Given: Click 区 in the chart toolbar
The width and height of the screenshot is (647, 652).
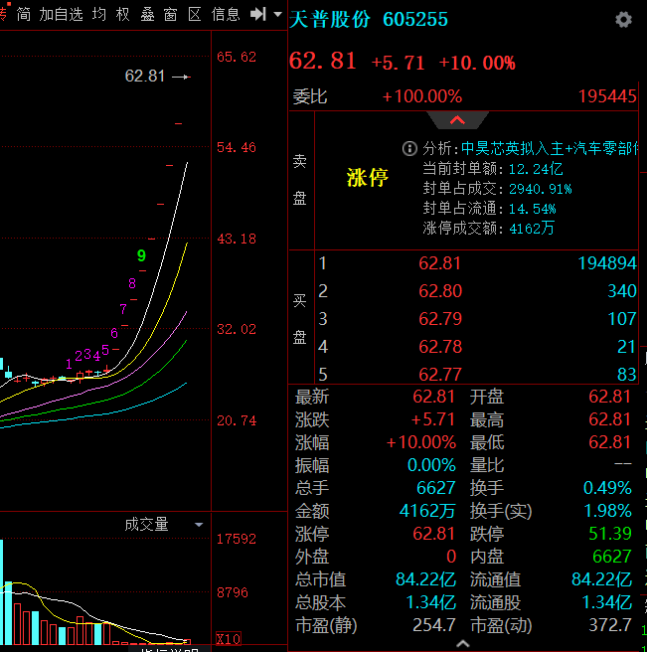Looking at the screenshot, I should coord(195,15).
